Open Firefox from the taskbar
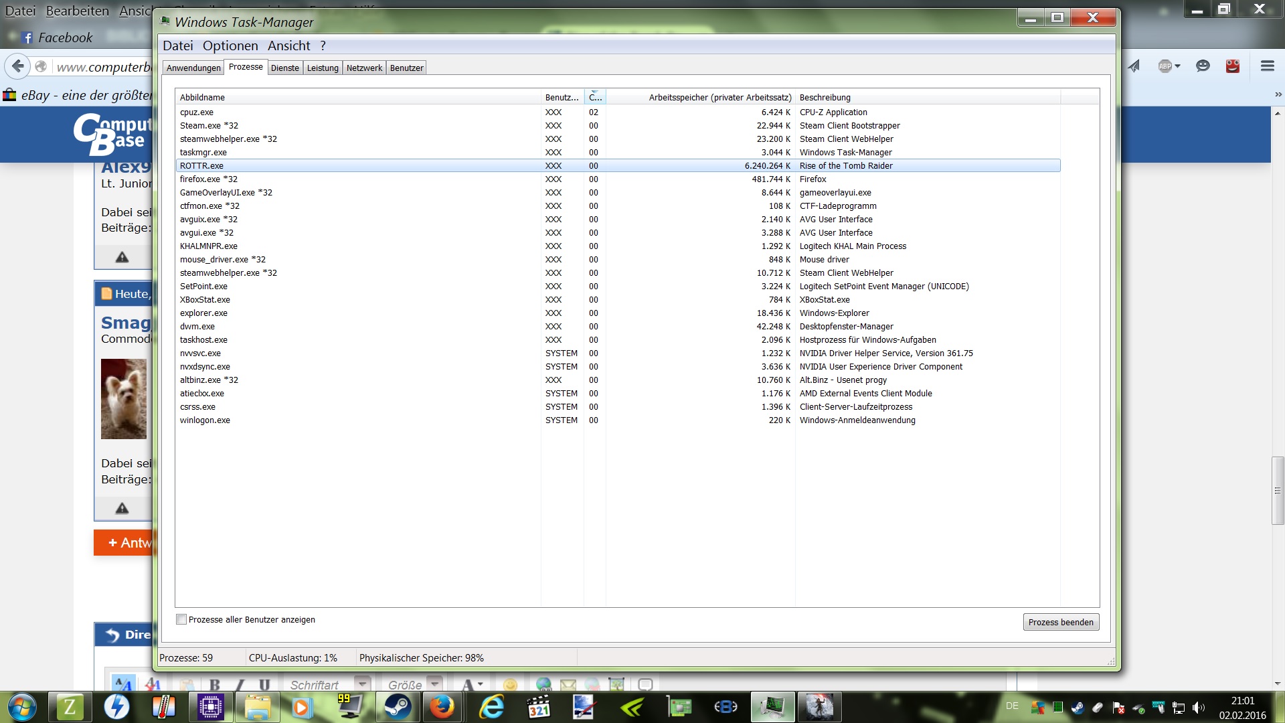 tap(442, 707)
